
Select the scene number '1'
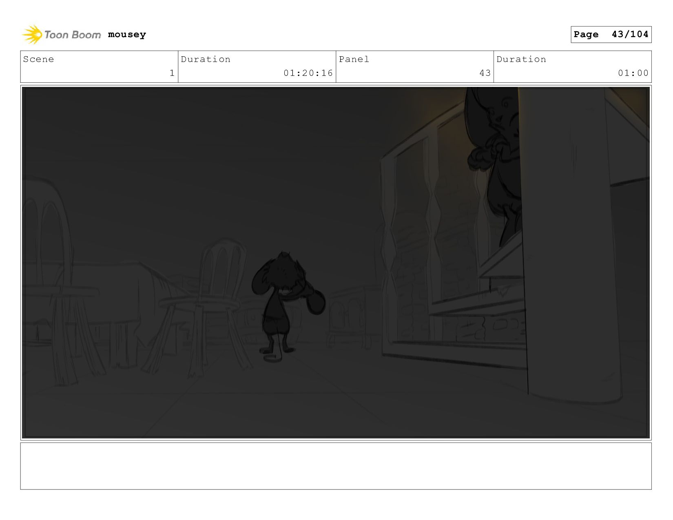coord(172,73)
